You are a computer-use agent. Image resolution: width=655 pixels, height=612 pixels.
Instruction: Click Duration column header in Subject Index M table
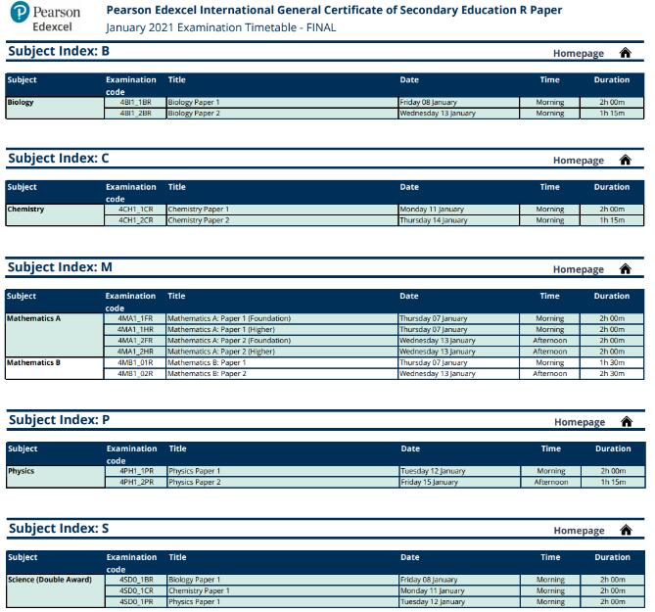point(612,296)
